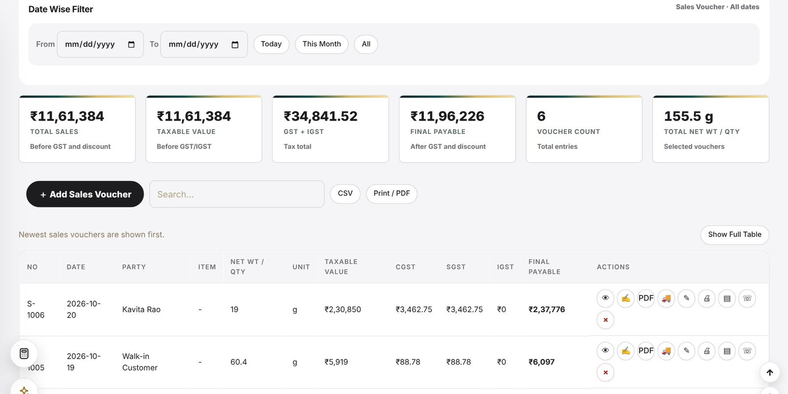The image size is (788, 394).
Task: Download PDF for Kavita Rao's voucher
Action: click(x=646, y=298)
